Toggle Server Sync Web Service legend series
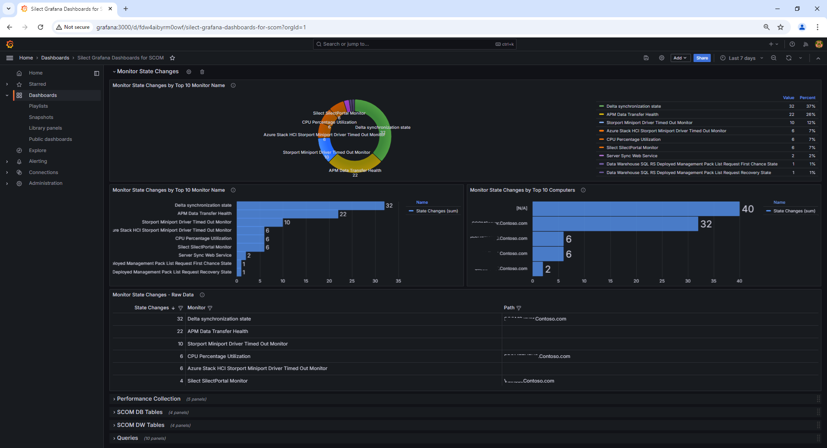Image resolution: width=827 pixels, height=448 pixels. (631, 156)
